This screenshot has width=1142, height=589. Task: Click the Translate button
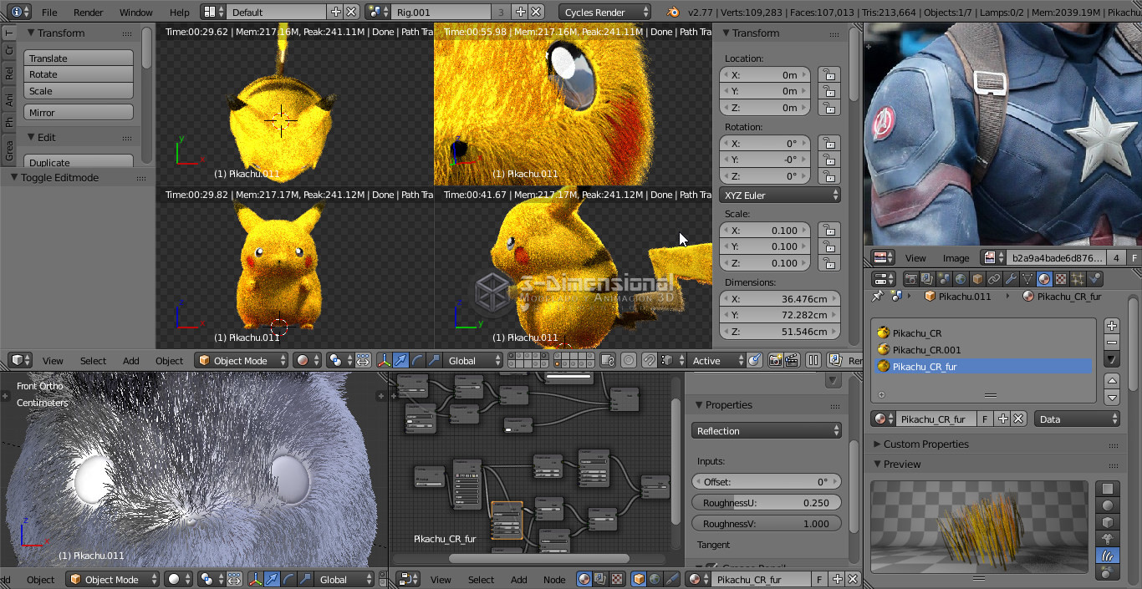[x=79, y=58]
